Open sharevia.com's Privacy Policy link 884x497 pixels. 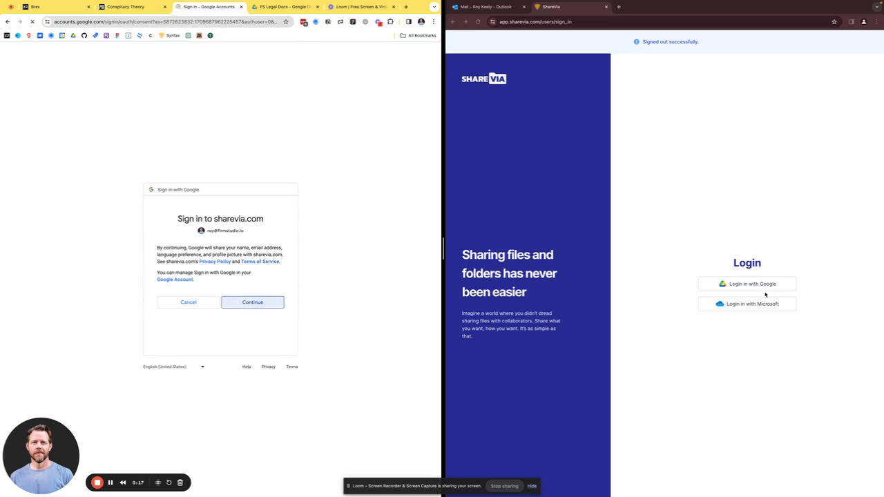[215, 262]
